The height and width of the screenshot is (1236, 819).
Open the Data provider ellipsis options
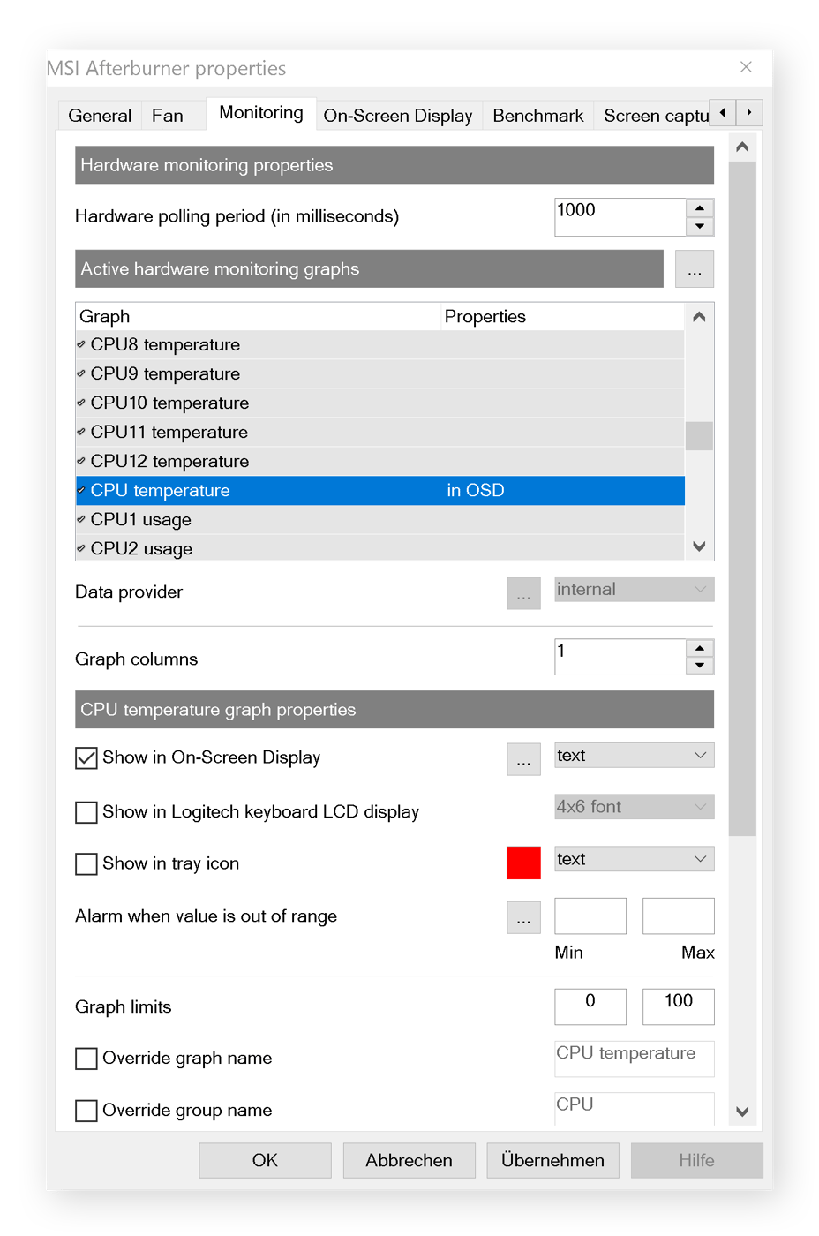point(523,593)
